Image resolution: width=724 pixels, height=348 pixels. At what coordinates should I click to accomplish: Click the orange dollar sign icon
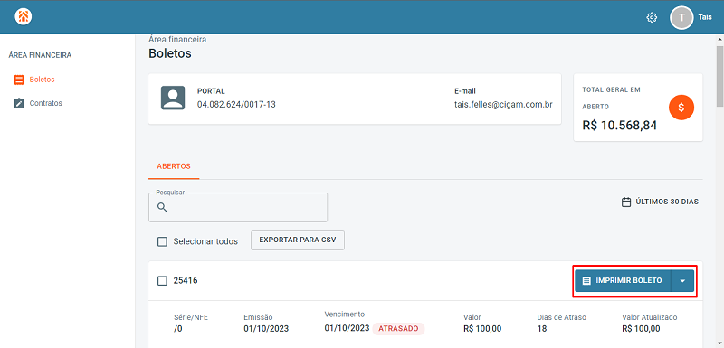[x=681, y=108]
